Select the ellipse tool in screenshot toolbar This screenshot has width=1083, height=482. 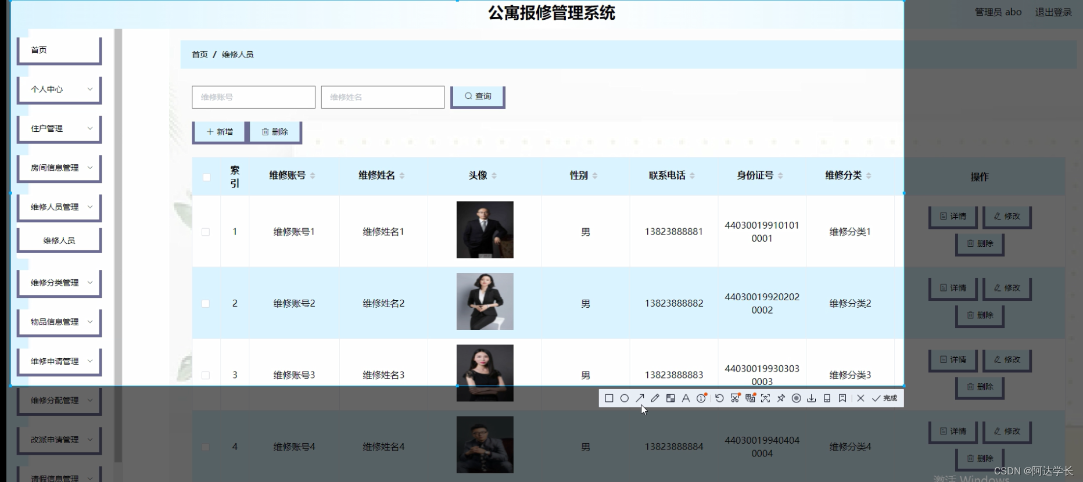tap(625, 398)
